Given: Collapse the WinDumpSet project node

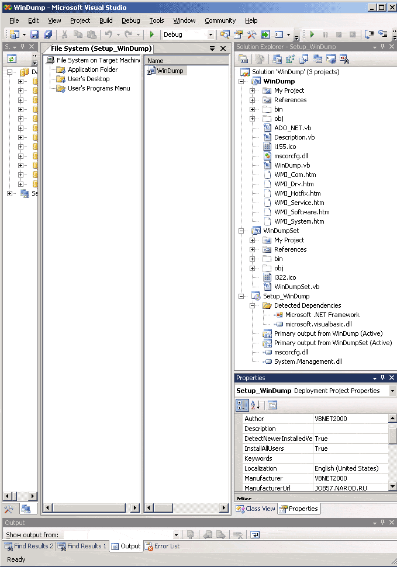Looking at the screenshot, I should coord(241,231).
